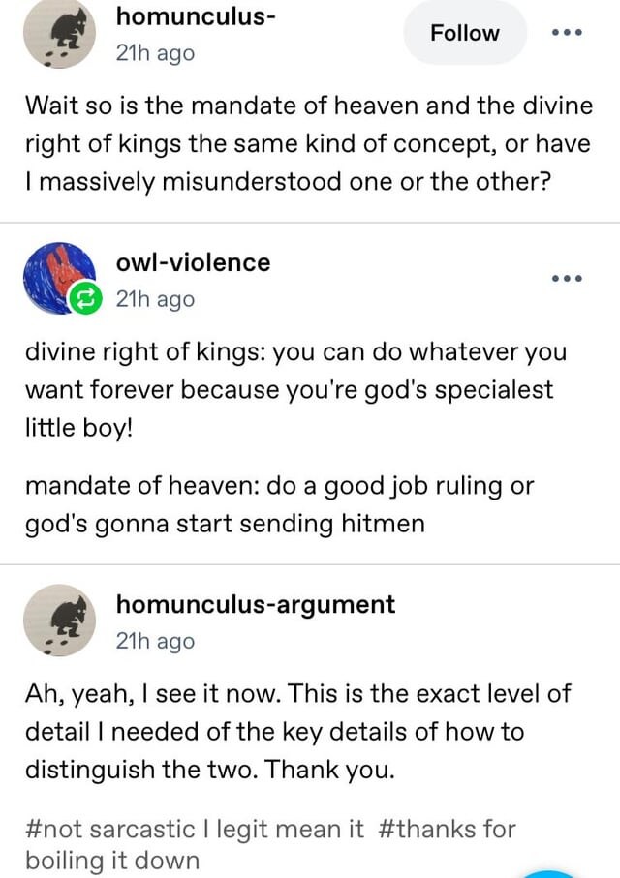The width and height of the screenshot is (620, 878).
Task: Open the three-dot menu on homunculus- post
Action: [x=567, y=33]
